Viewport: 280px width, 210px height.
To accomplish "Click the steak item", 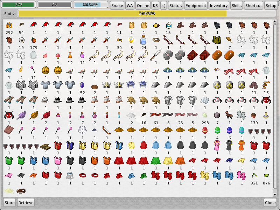I will click(x=21, y=191).
